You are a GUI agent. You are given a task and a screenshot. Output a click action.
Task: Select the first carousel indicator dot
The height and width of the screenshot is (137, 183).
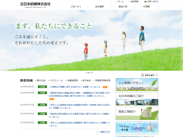[86, 73]
